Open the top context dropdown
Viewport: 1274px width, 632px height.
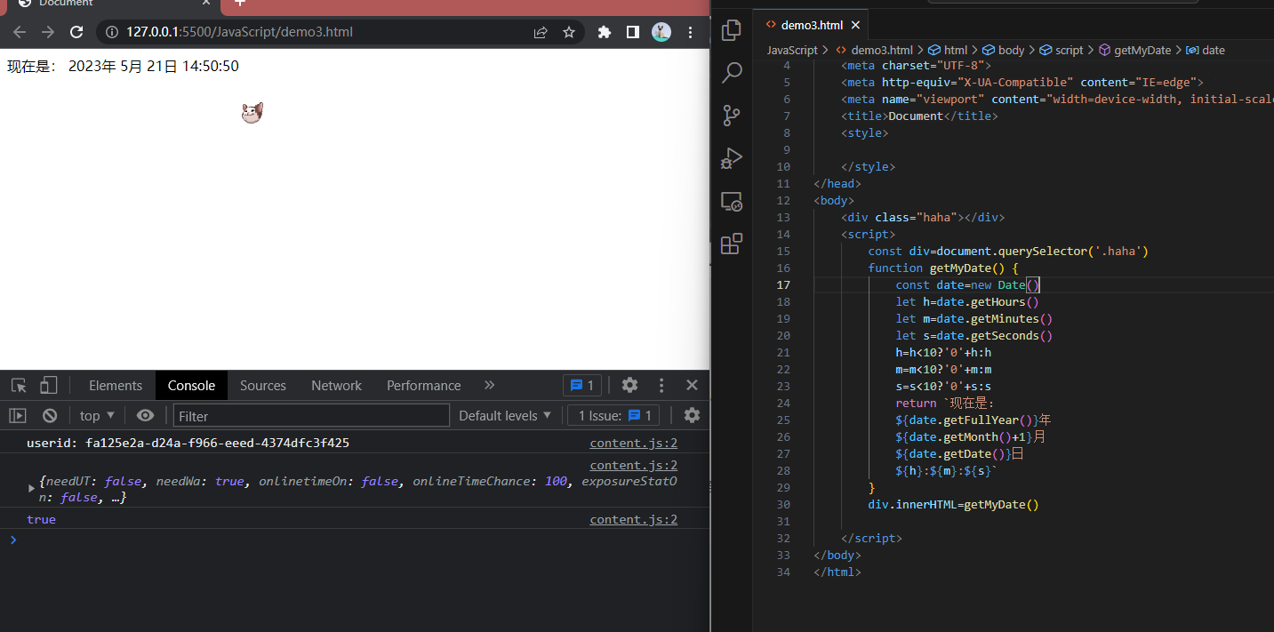click(97, 415)
